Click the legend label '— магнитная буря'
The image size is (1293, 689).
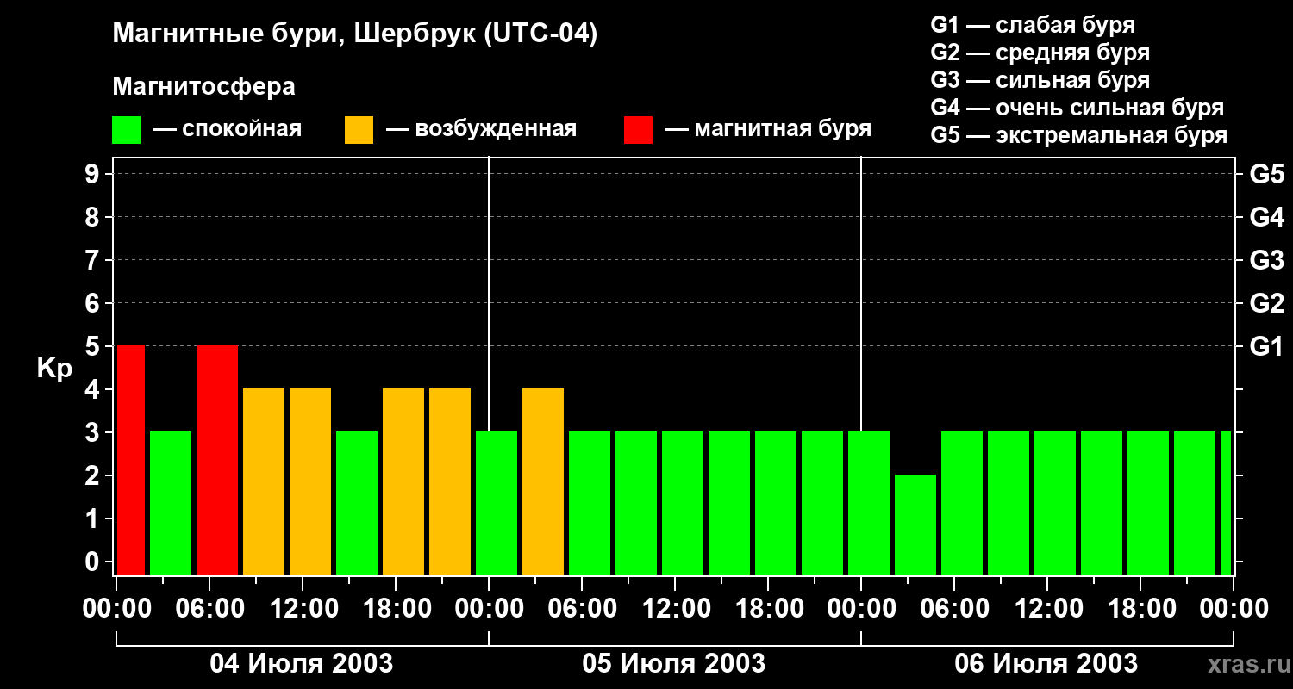coord(769,129)
